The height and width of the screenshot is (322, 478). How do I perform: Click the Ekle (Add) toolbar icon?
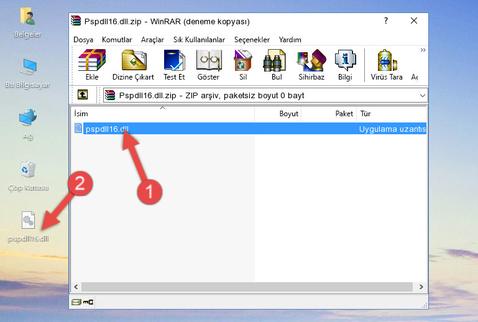pyautogui.click(x=92, y=60)
